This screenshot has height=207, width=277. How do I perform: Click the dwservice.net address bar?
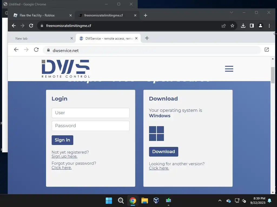pos(152,50)
